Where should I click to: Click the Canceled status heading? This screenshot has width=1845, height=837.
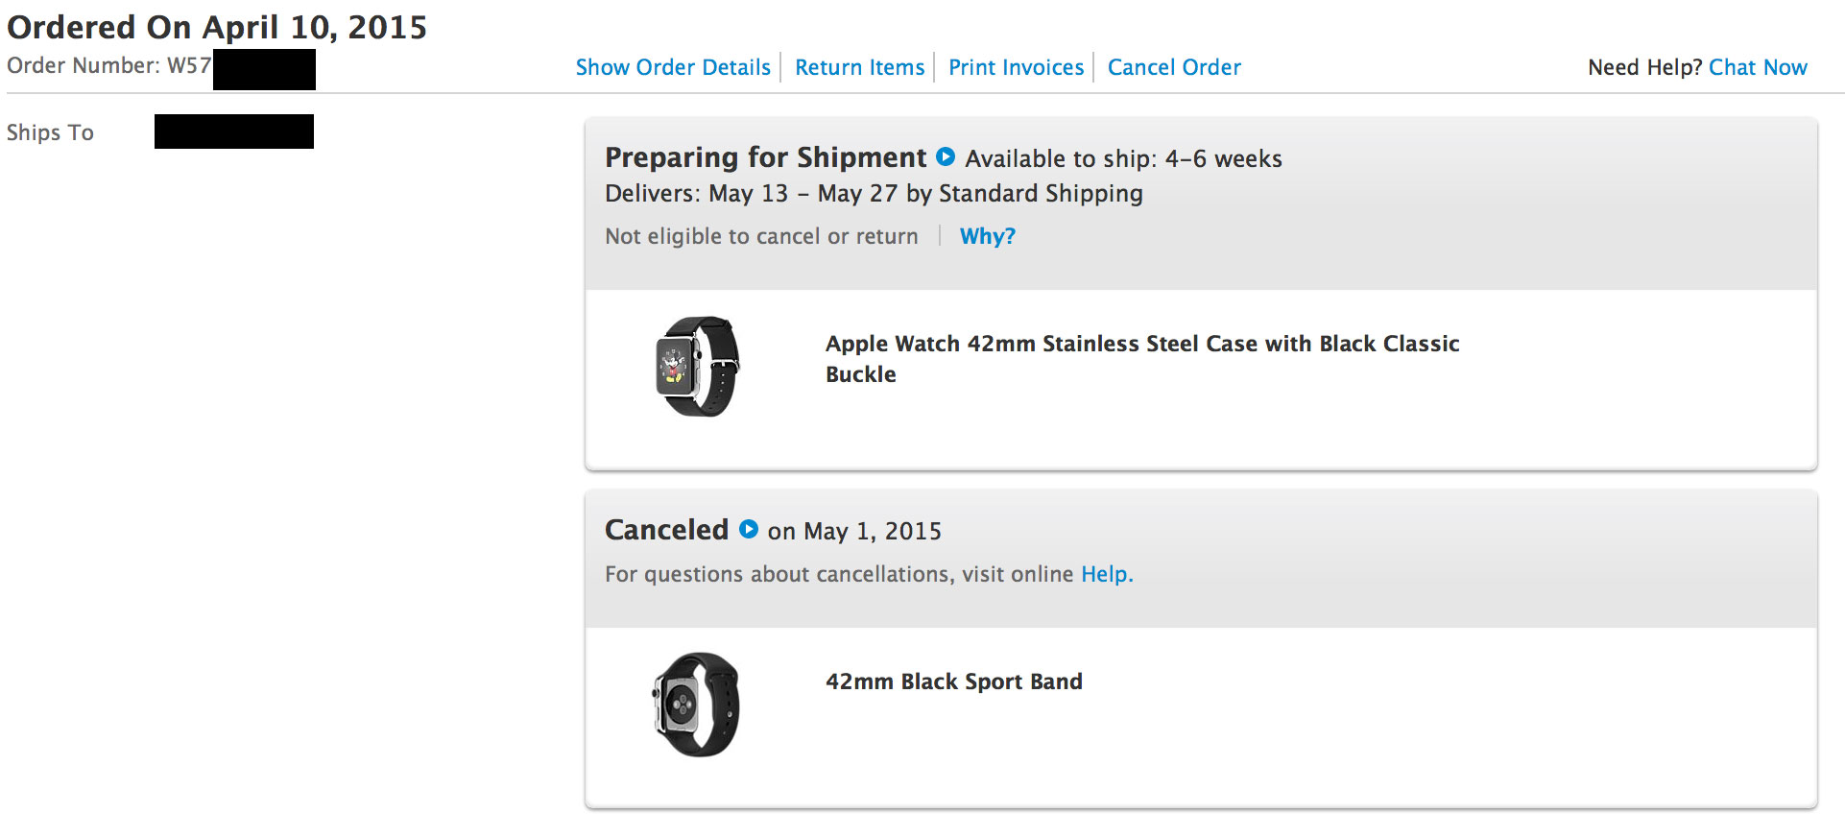[x=666, y=530]
